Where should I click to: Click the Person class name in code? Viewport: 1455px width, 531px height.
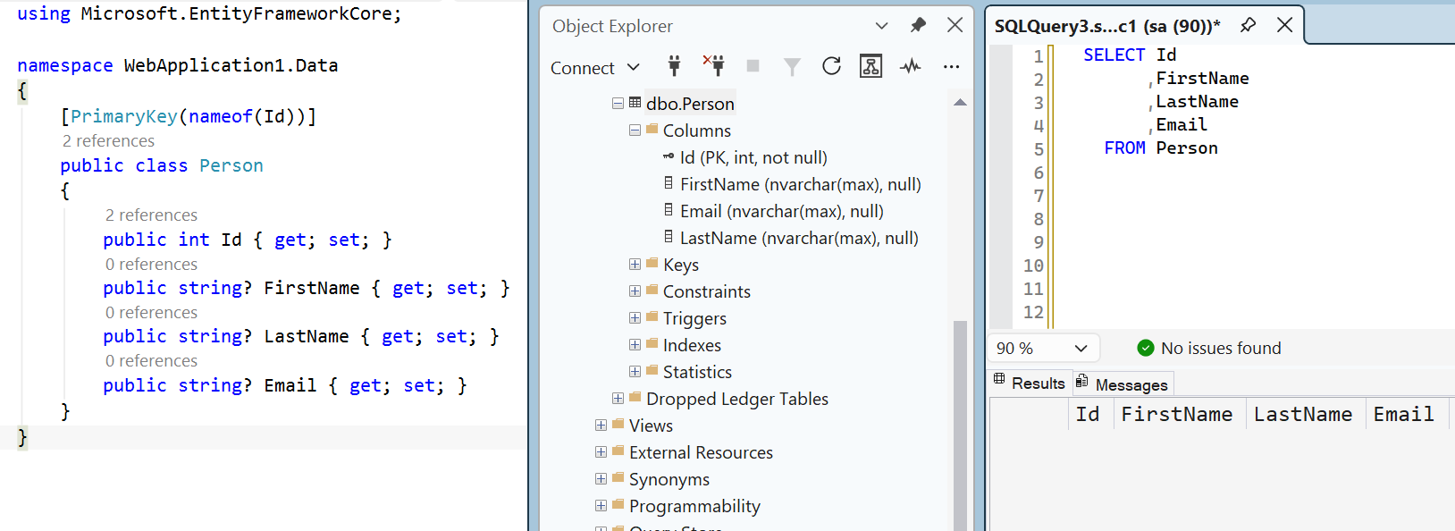tap(231, 165)
